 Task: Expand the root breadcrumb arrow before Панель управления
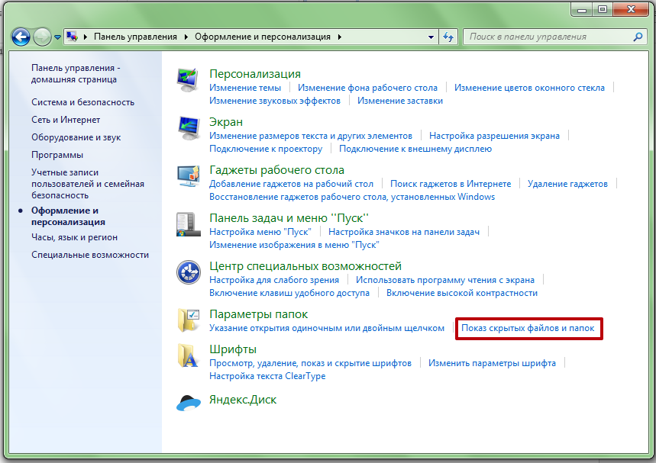click(86, 37)
